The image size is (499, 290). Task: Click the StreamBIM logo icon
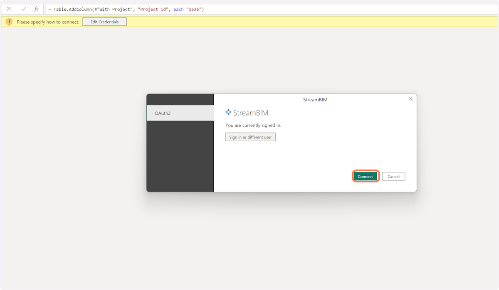(228, 112)
